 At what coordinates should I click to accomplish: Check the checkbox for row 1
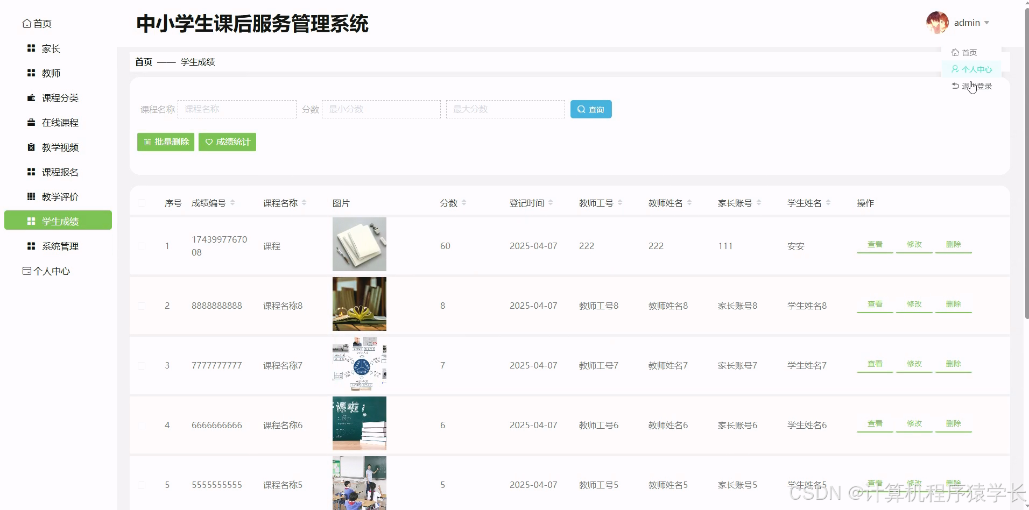pos(142,246)
